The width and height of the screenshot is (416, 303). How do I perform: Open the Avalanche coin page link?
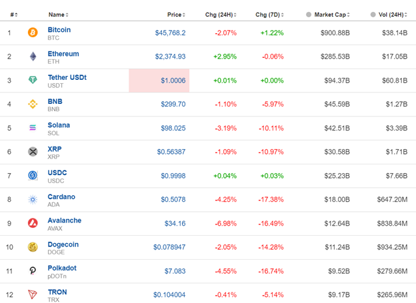tap(65, 220)
